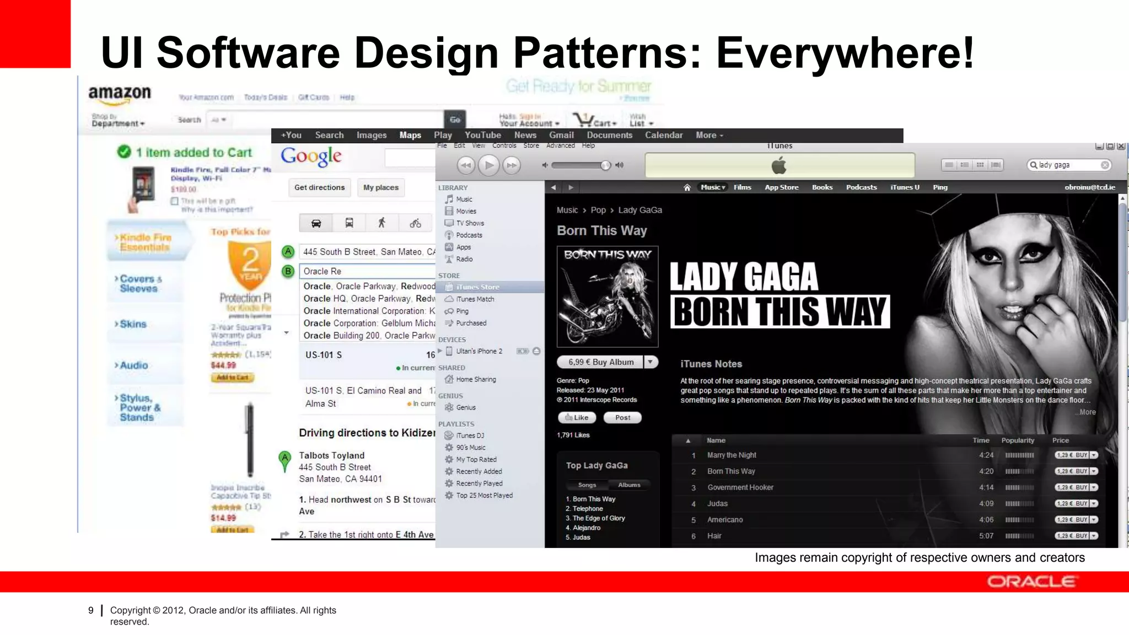Open the Buy Album dropdown arrow

[x=650, y=362]
